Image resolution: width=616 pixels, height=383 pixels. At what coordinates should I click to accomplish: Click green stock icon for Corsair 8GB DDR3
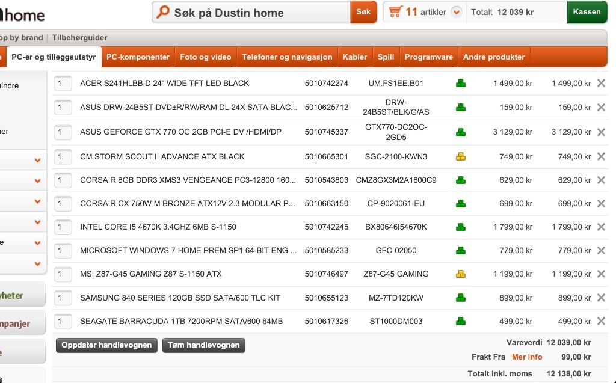point(461,180)
